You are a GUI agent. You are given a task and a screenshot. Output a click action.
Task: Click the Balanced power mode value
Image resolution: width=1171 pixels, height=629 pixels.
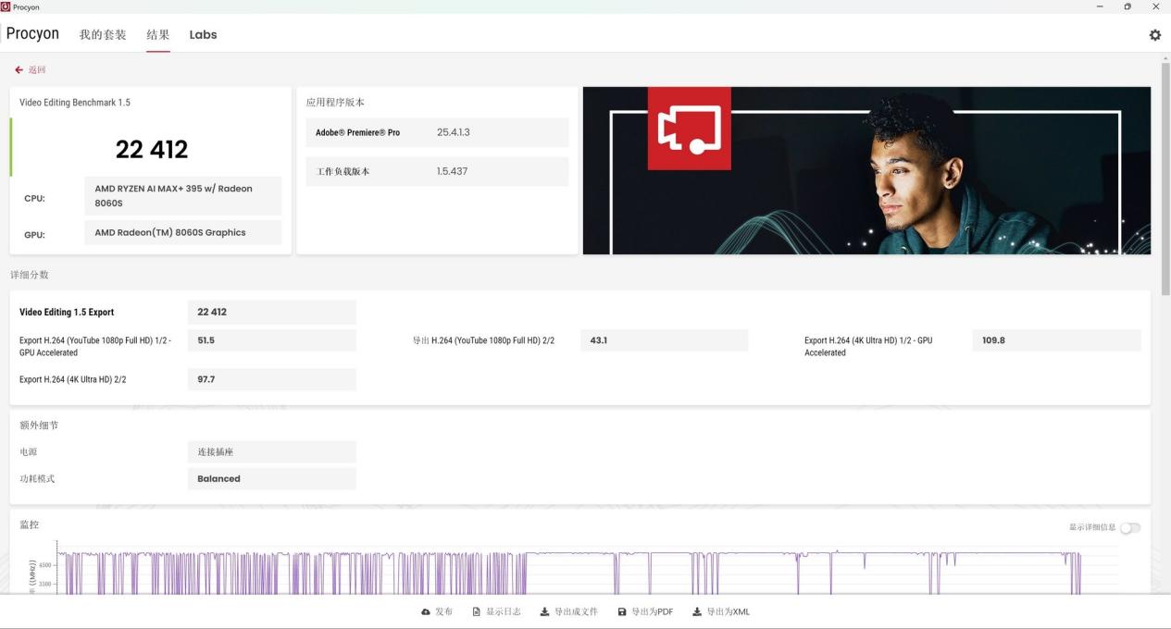tap(271, 479)
